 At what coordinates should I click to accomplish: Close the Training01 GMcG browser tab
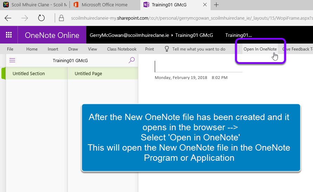pyautogui.click(x=205, y=5)
